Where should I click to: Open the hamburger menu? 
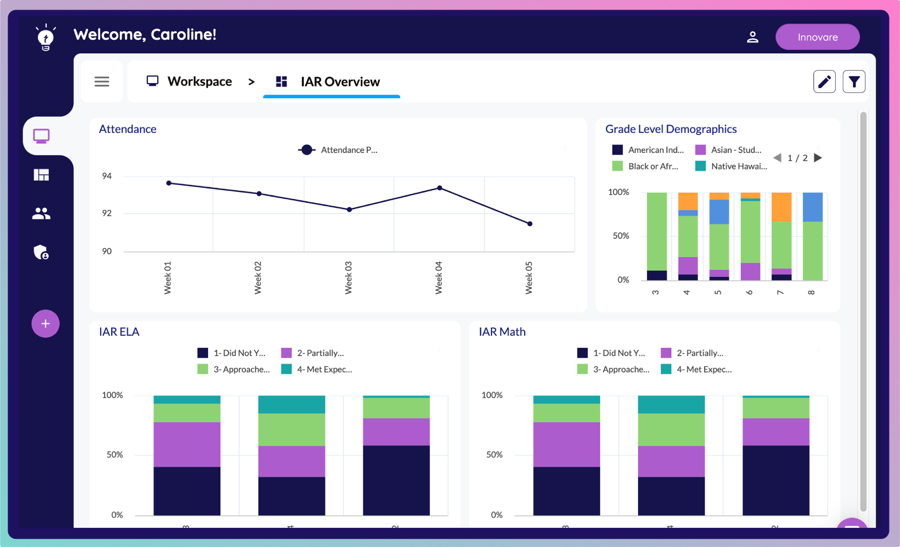pyautogui.click(x=102, y=81)
